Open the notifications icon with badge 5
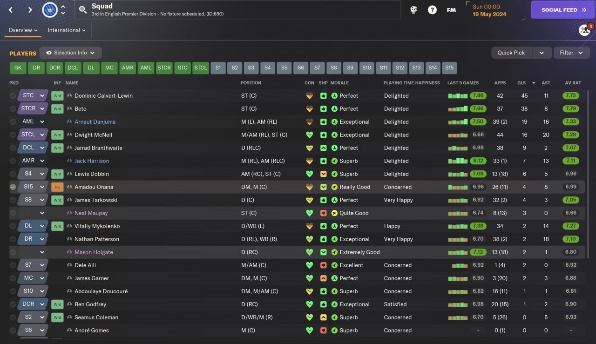Viewport: 596px width, 344px height. pyautogui.click(x=585, y=30)
